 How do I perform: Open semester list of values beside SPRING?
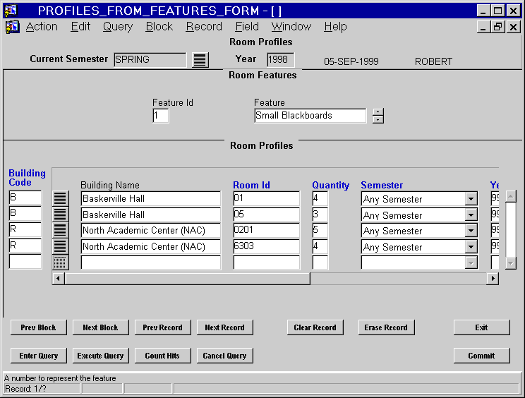[x=200, y=60]
